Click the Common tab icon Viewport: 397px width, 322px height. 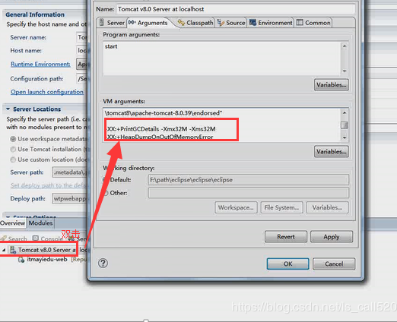[300, 23]
